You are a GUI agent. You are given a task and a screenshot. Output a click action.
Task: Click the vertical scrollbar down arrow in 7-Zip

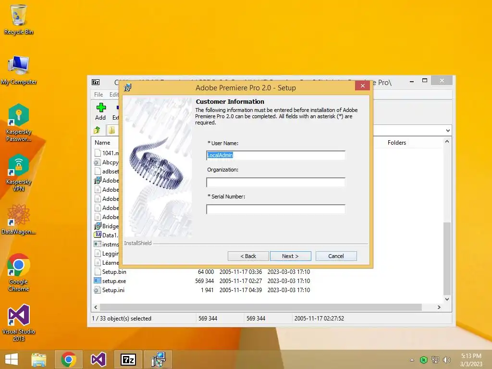(x=447, y=299)
